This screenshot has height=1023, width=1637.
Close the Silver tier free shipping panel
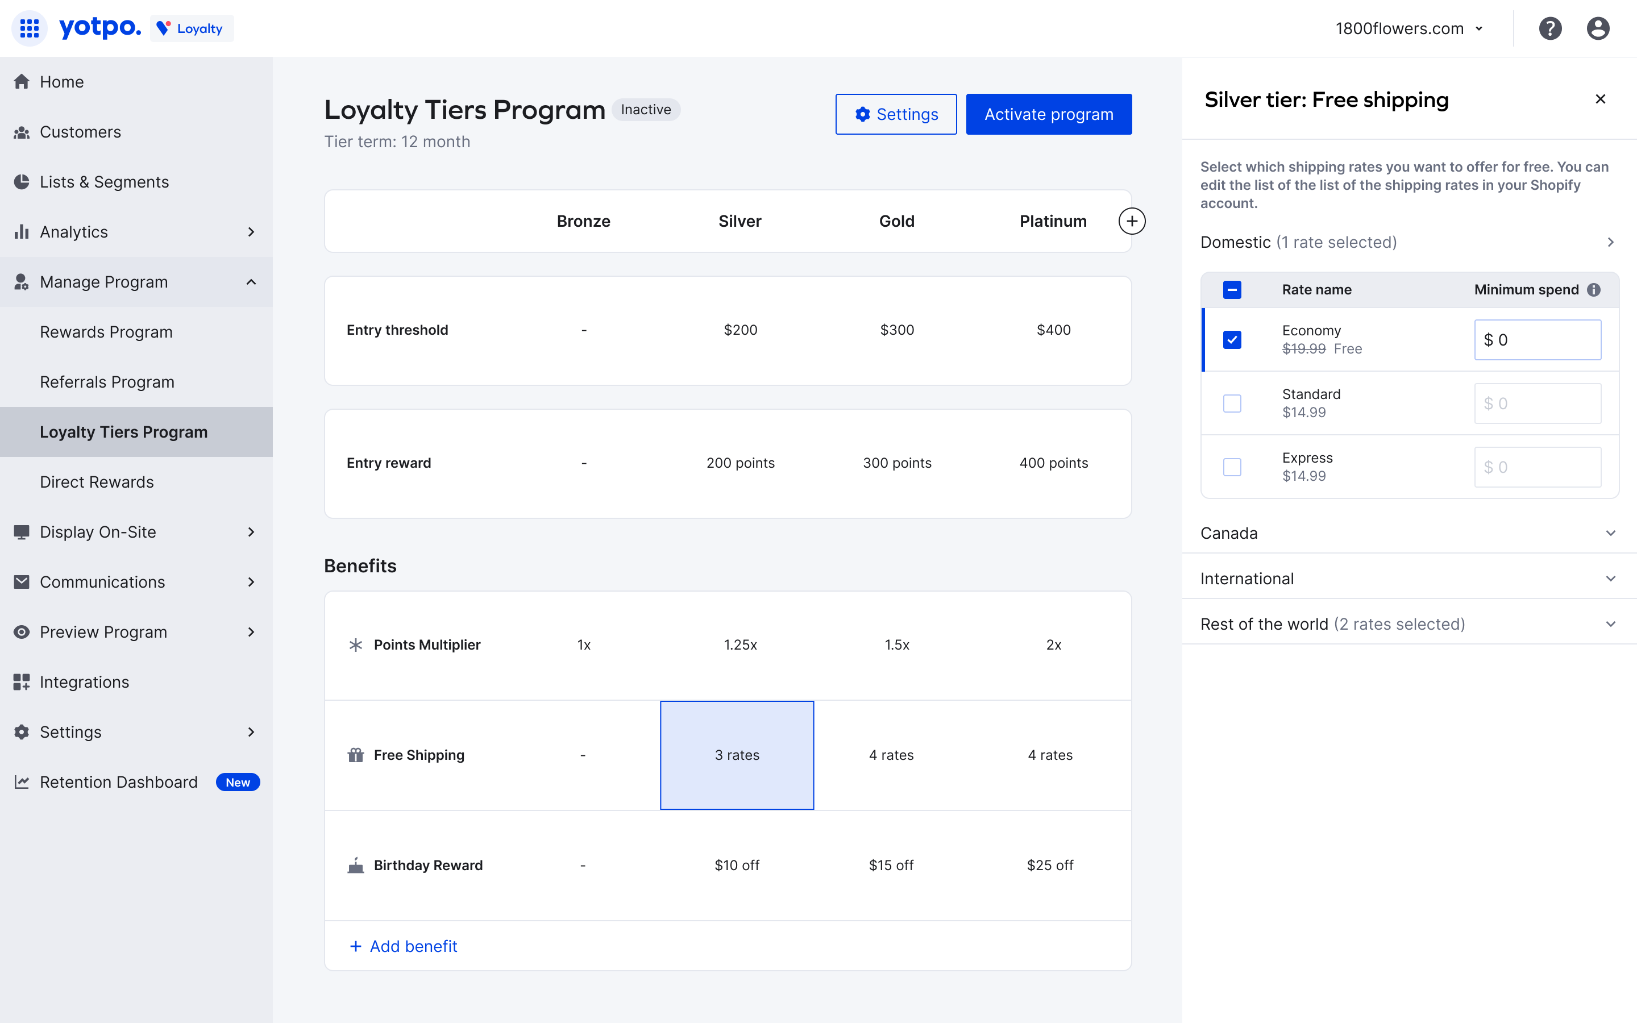click(1600, 99)
